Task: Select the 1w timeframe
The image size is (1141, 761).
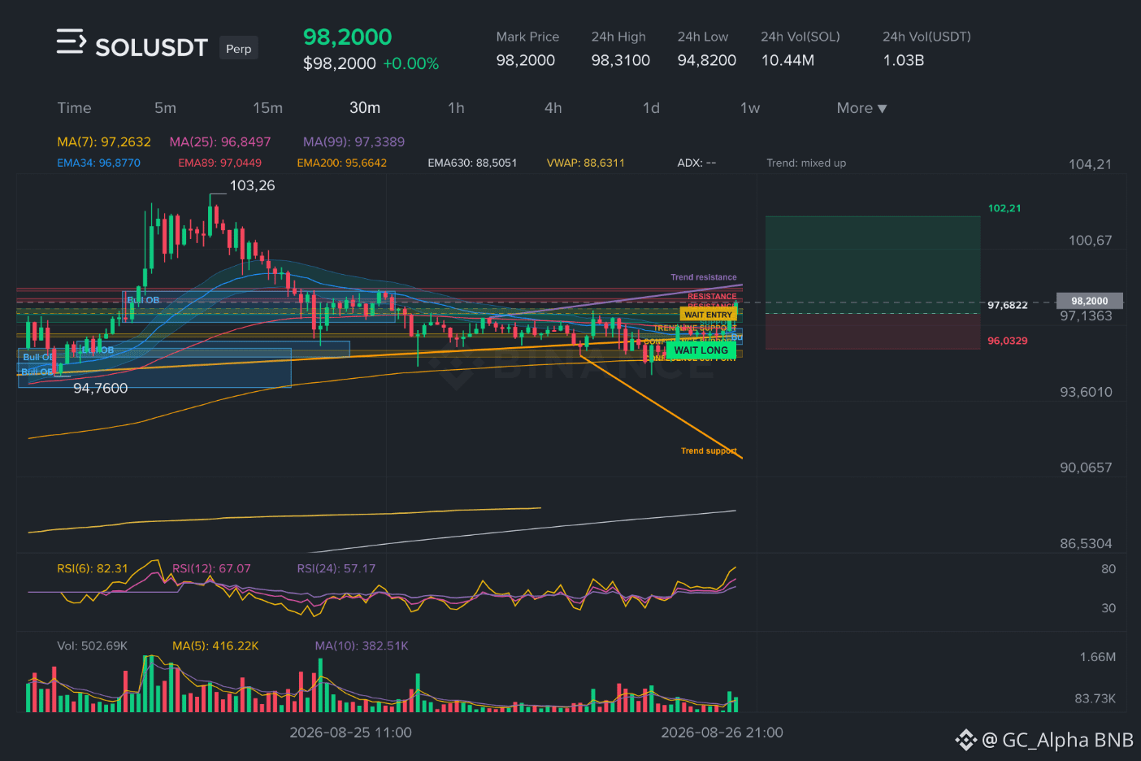Action: (750, 108)
